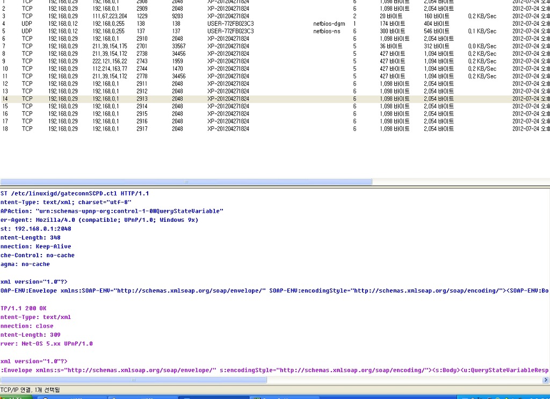The image size is (550, 399).
Task: Click the User-Agent Mozilla/4.0 header line
Action: point(99,220)
